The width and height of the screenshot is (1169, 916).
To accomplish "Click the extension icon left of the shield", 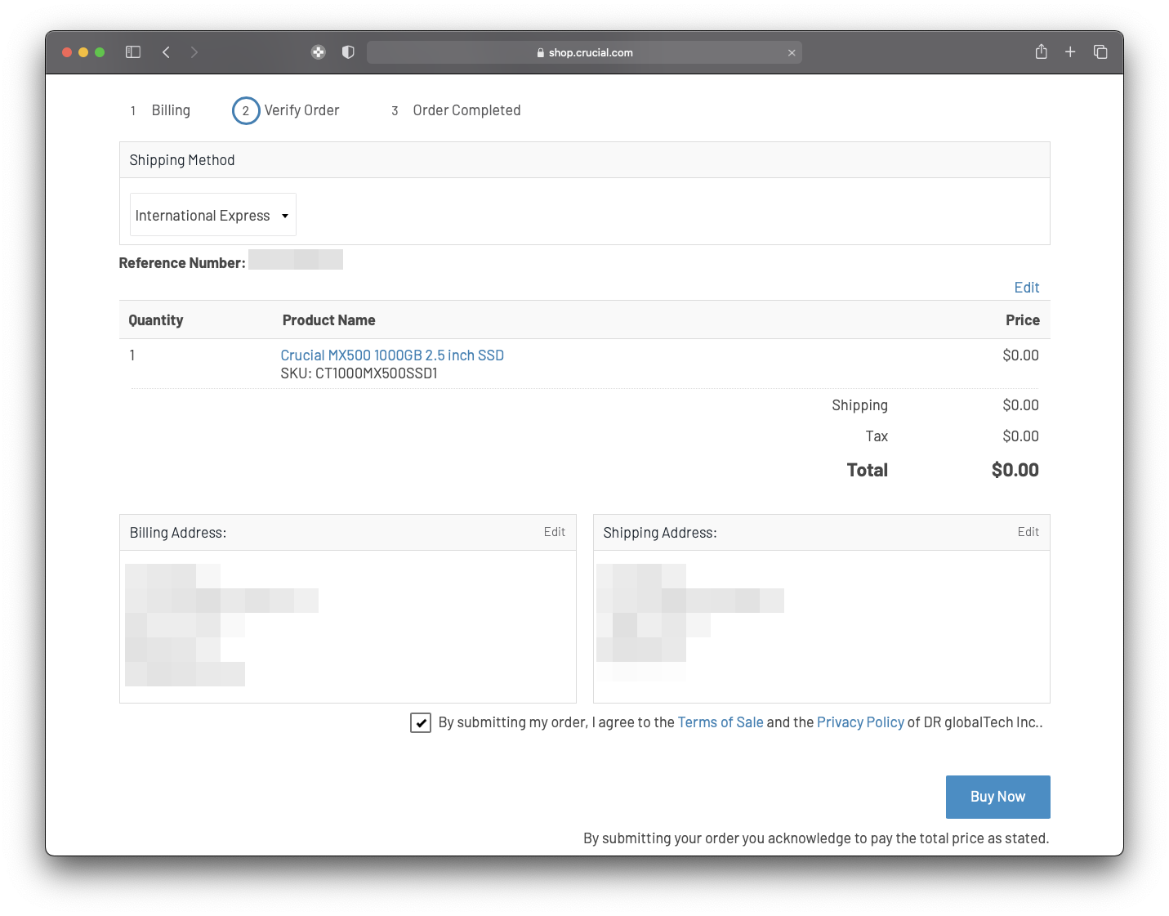I will pyautogui.click(x=319, y=52).
